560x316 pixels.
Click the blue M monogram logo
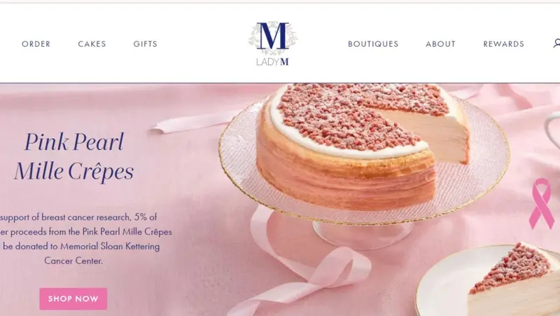(x=273, y=37)
